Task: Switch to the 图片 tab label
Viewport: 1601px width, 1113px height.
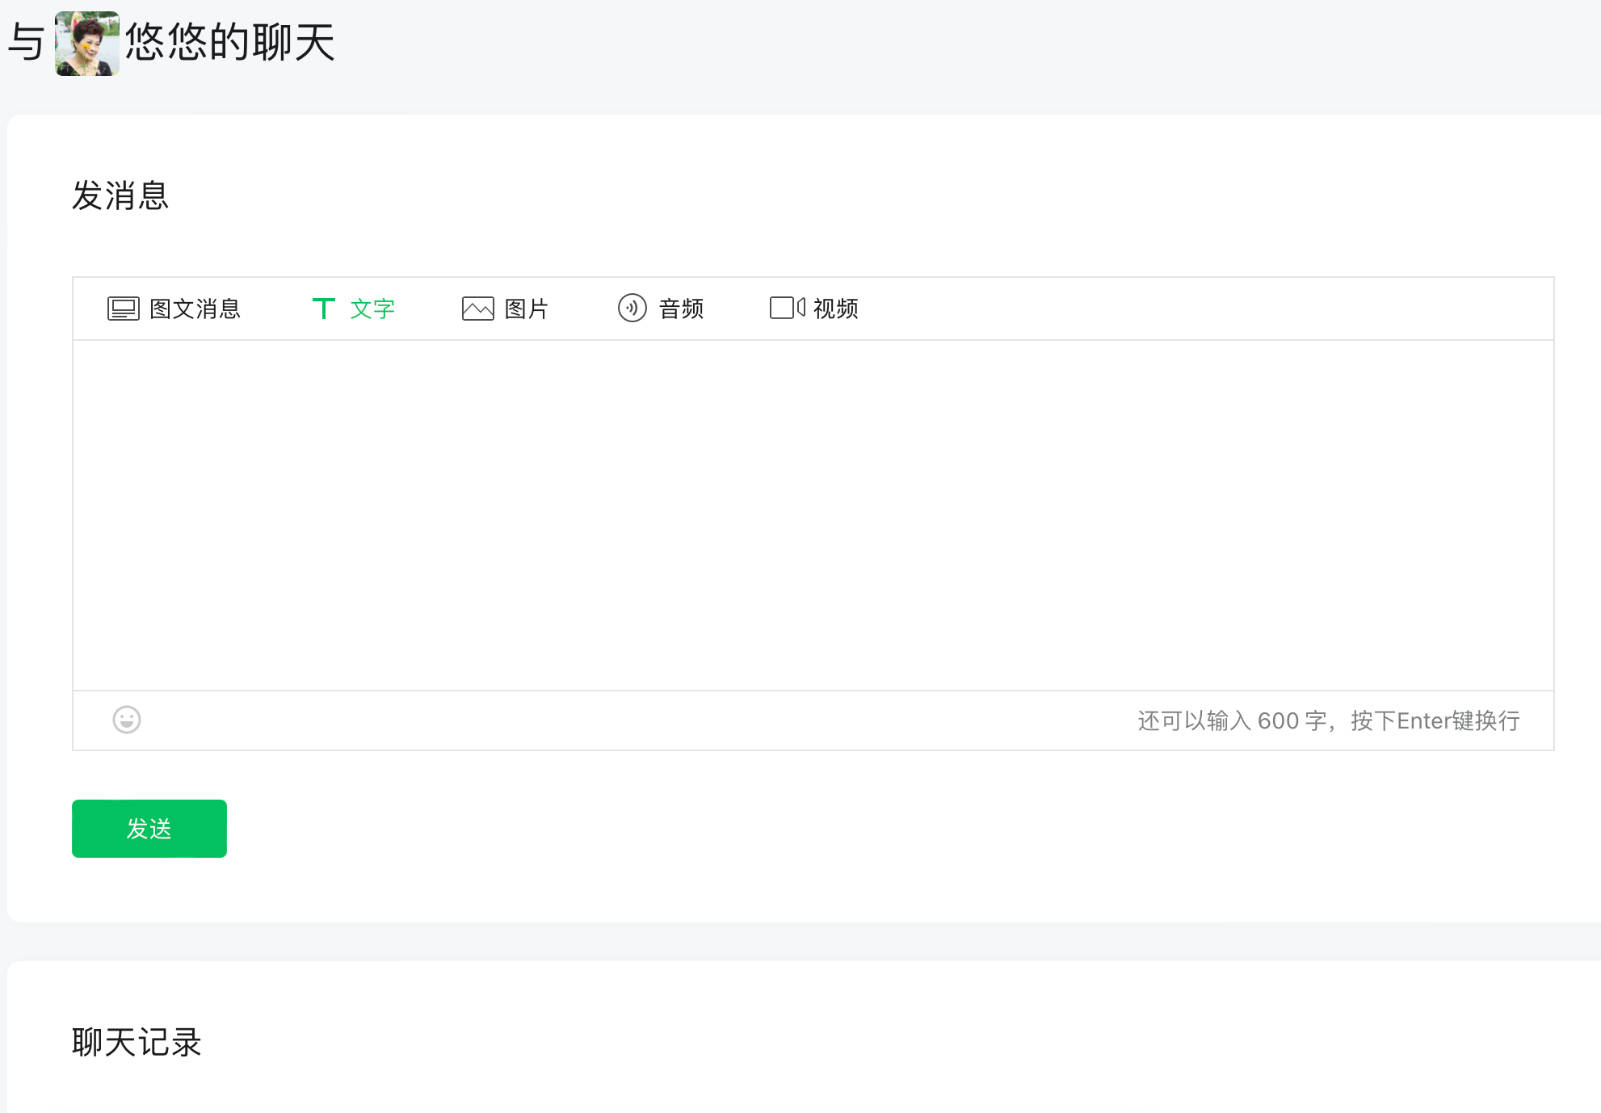Action: [x=526, y=309]
